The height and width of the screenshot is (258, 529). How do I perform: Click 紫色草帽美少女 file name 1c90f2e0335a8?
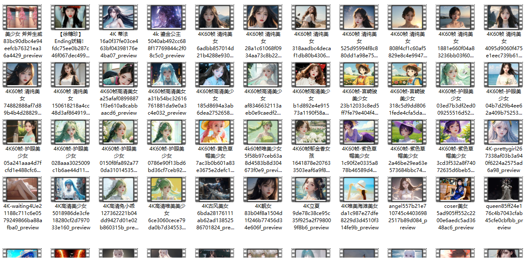[x=360, y=159]
